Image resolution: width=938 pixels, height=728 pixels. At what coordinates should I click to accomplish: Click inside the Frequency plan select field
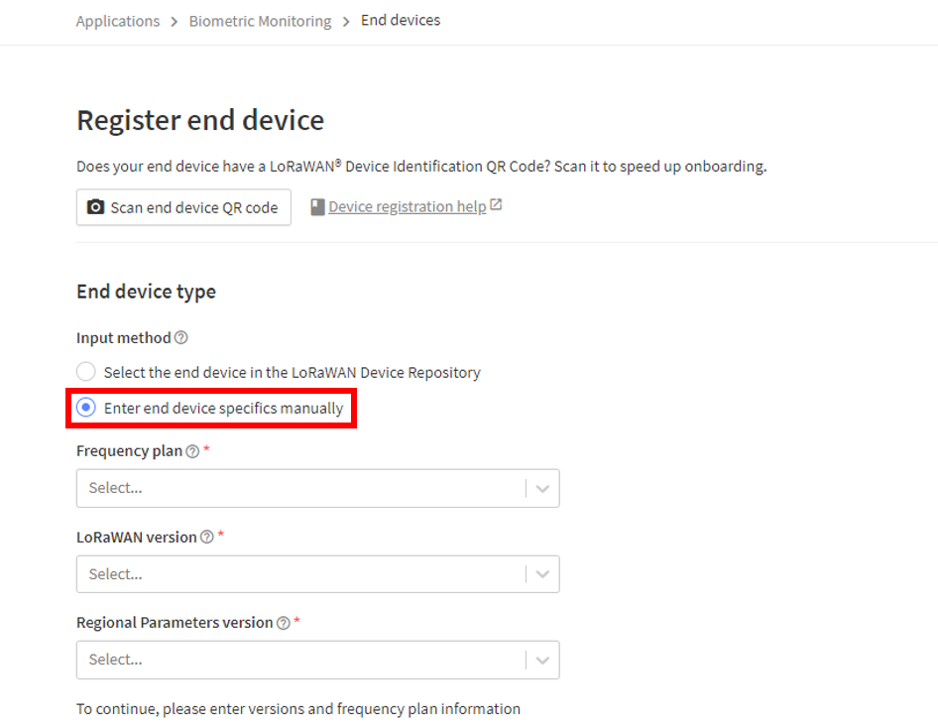(x=317, y=488)
